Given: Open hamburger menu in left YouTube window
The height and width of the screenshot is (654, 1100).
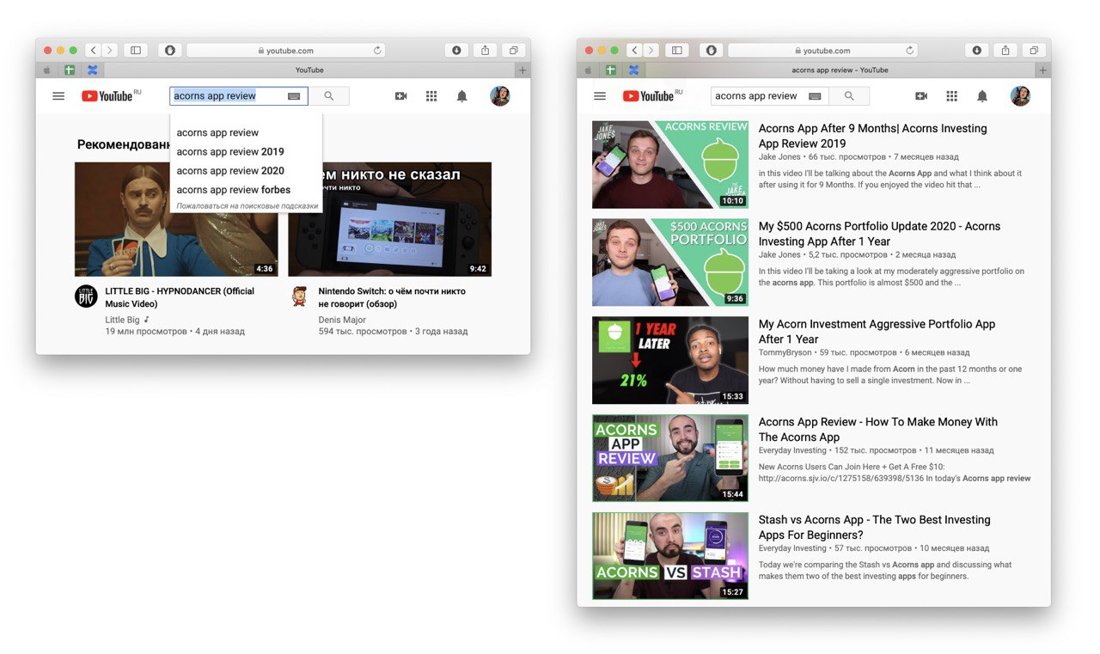Looking at the screenshot, I should point(58,96).
